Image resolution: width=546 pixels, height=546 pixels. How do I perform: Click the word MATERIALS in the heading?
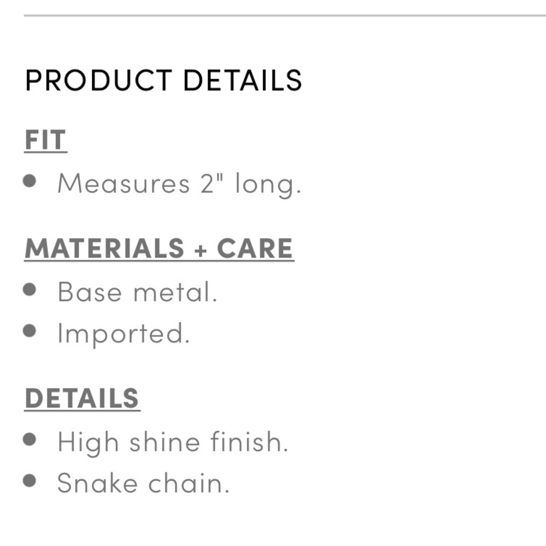(104, 248)
